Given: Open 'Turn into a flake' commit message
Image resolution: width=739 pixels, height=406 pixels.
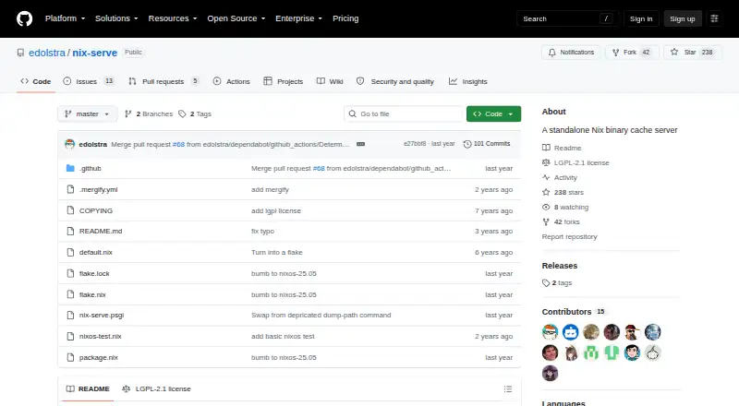Looking at the screenshot, I should (x=276, y=252).
